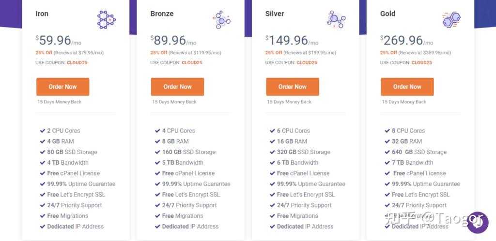Click Silver 25% Off renewal text
Screen dimensions: 496x241
[x=300, y=53]
